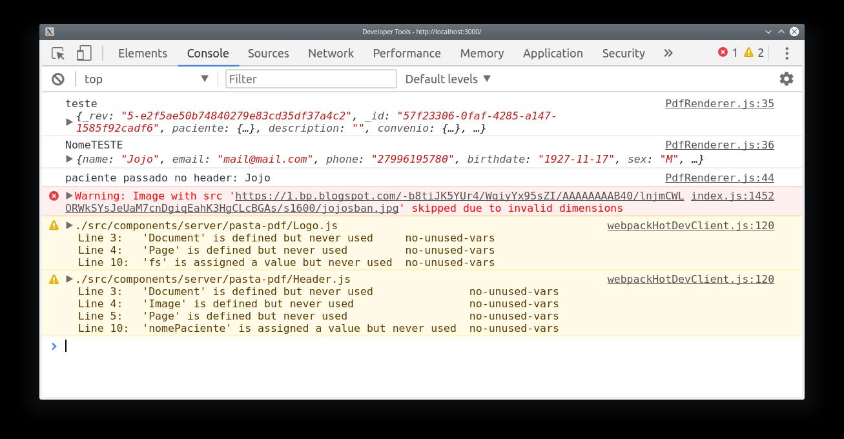Click 'paciente passado no header: Jojo' text
This screenshot has width=844, height=439.
pos(168,178)
